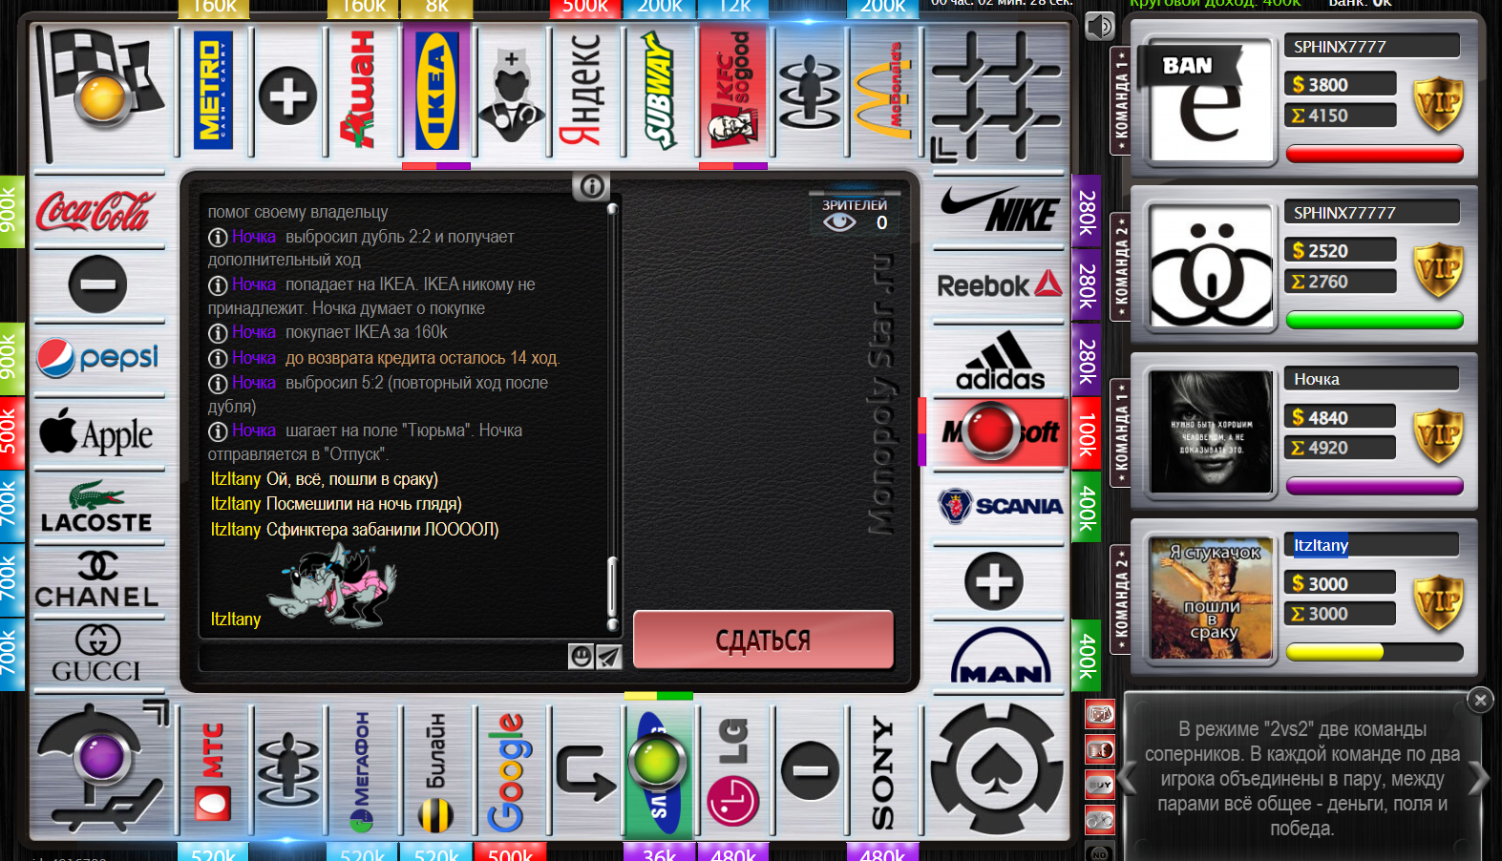Click the СДАТЬСЯ surrender button
Image resolution: width=1502 pixels, height=861 pixels.
click(763, 640)
